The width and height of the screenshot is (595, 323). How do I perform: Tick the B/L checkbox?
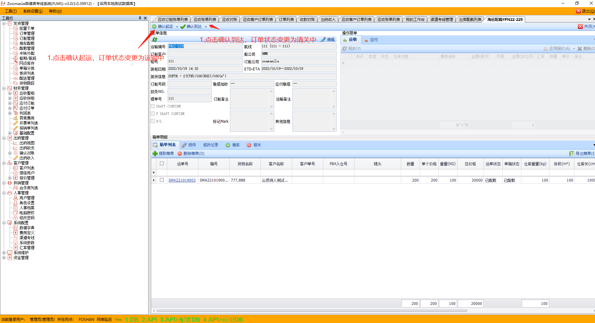(153, 121)
